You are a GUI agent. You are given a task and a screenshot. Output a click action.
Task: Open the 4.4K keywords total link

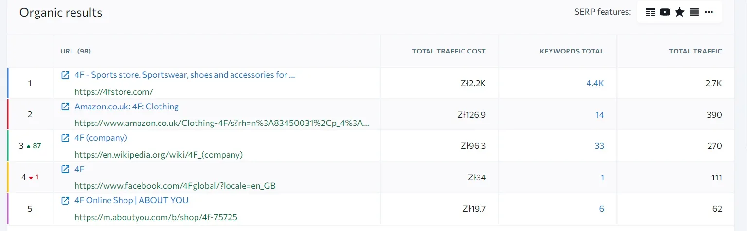click(x=595, y=84)
